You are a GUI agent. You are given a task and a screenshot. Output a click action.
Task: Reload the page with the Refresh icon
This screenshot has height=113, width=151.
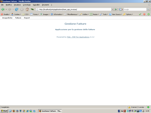tap(17, 9)
